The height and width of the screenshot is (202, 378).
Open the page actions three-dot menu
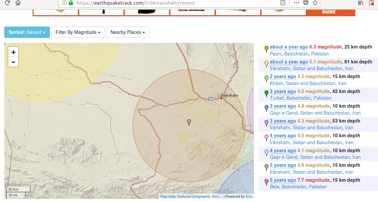[296, 3]
